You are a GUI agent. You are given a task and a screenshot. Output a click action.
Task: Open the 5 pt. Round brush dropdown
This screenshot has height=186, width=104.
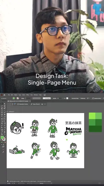[51, 98]
